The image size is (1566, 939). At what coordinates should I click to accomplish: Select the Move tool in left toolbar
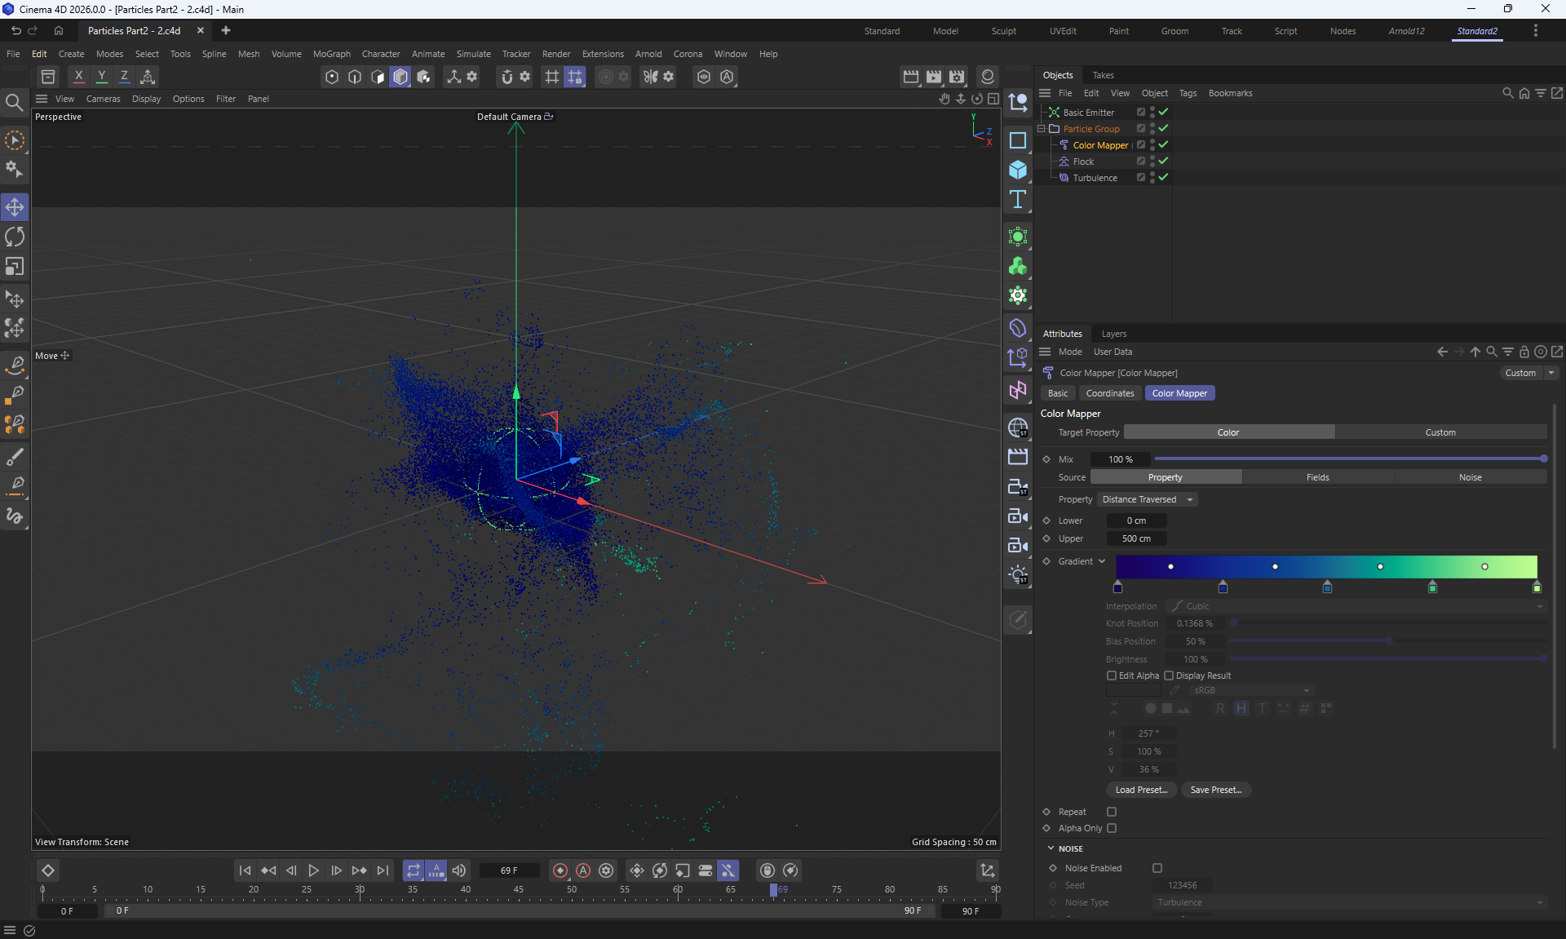[x=15, y=207]
